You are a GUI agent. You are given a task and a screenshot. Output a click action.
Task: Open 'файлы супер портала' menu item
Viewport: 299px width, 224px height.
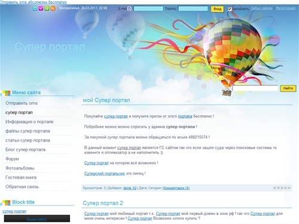click(x=28, y=131)
